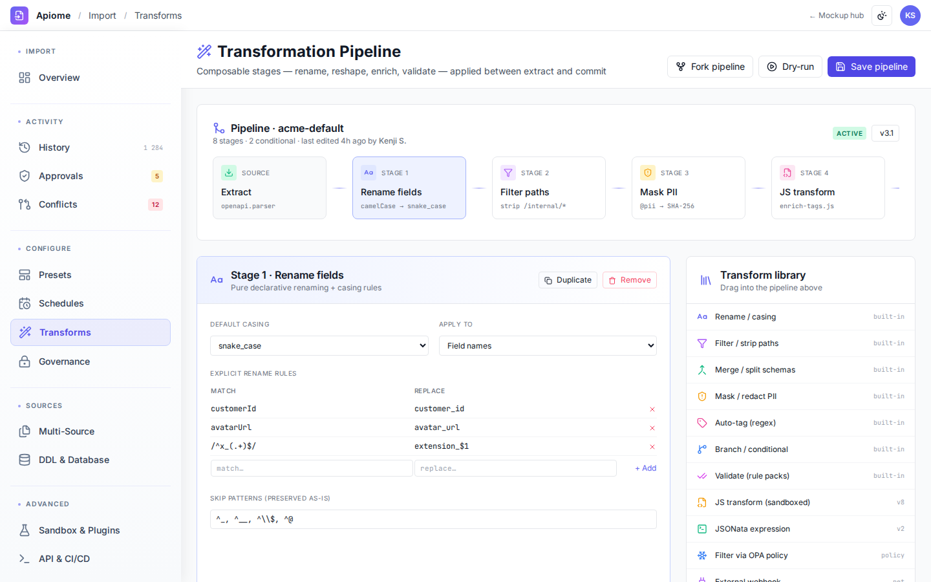Image resolution: width=931 pixels, height=582 pixels.
Task: Open API & CI/CD in the sidebar
Action: coord(91,559)
